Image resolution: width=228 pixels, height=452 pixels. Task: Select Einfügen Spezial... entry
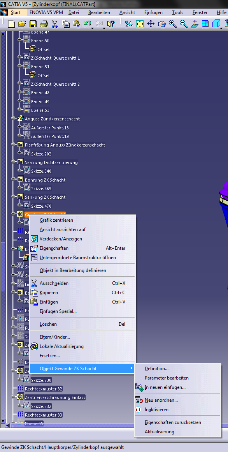click(x=82, y=311)
